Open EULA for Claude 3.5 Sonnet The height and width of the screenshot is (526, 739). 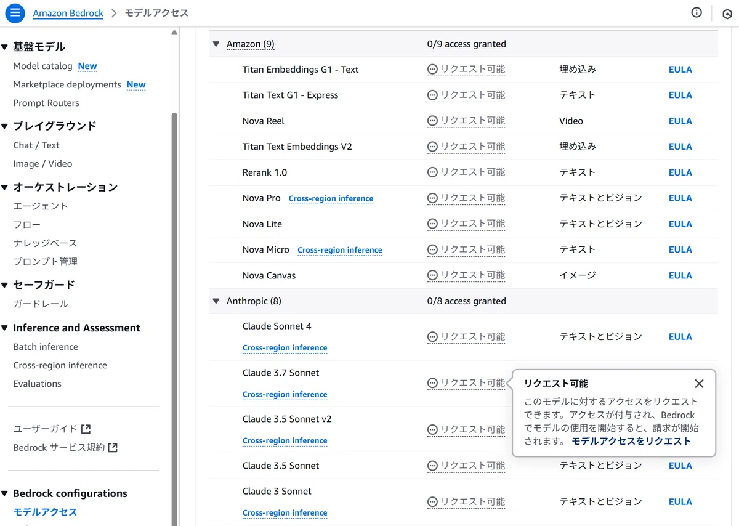click(680, 466)
